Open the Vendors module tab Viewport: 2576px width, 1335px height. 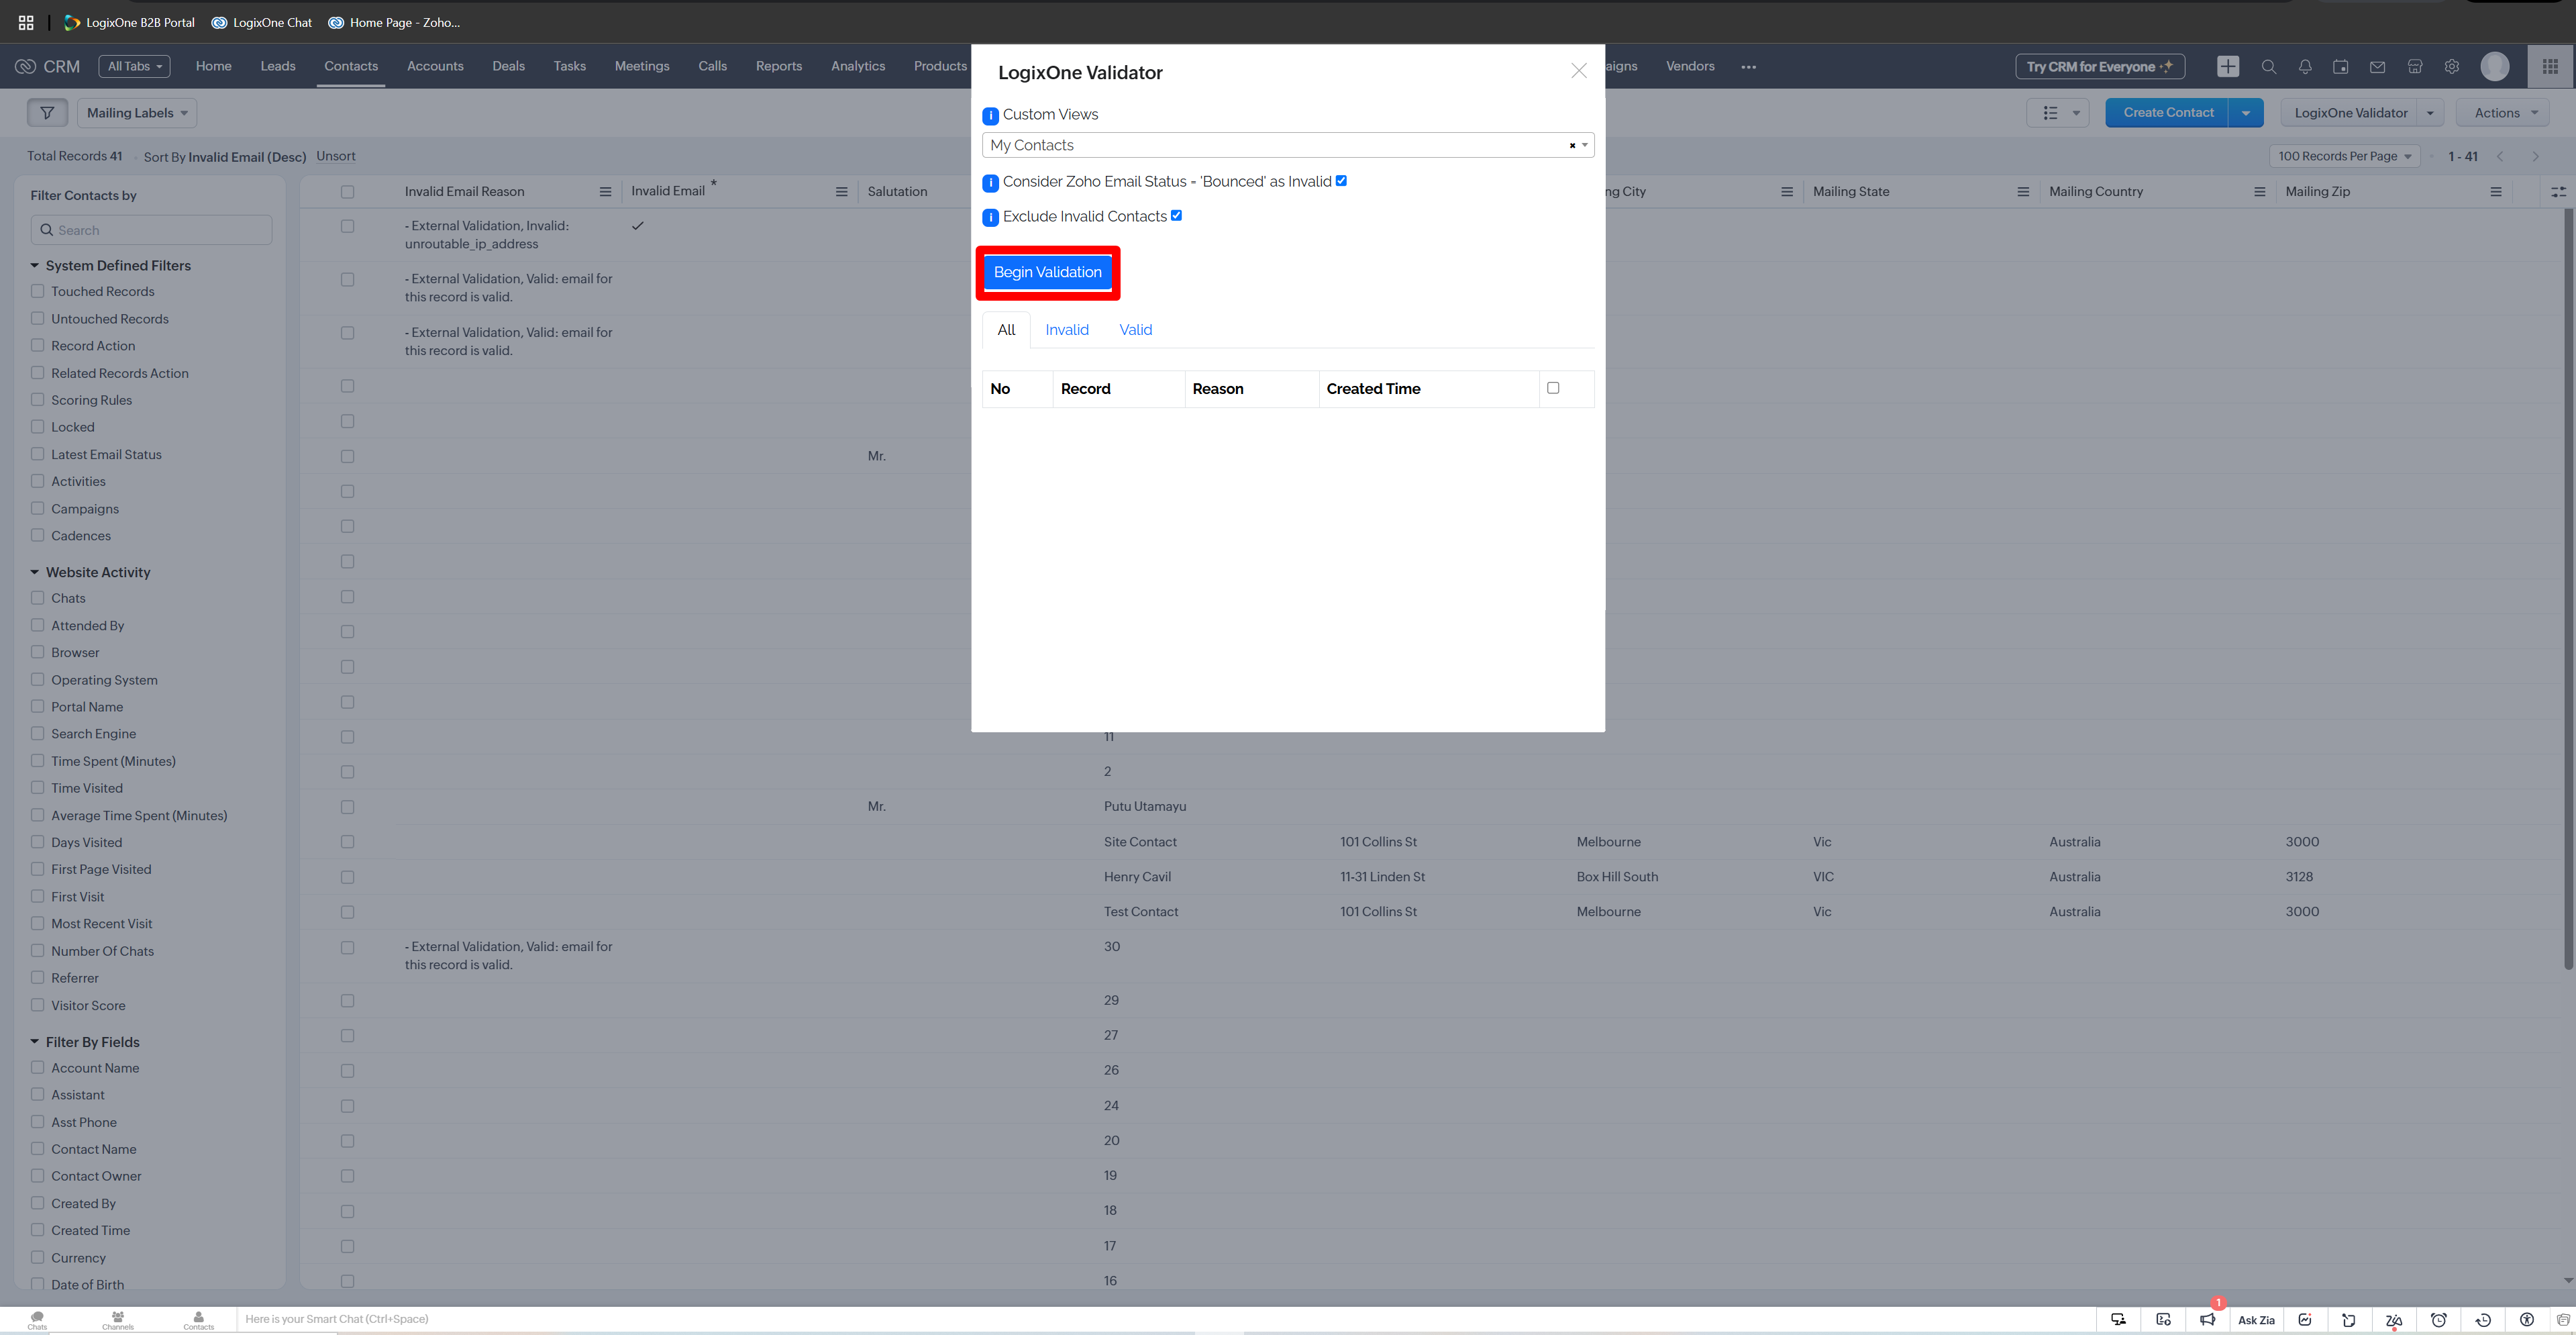pos(1689,66)
